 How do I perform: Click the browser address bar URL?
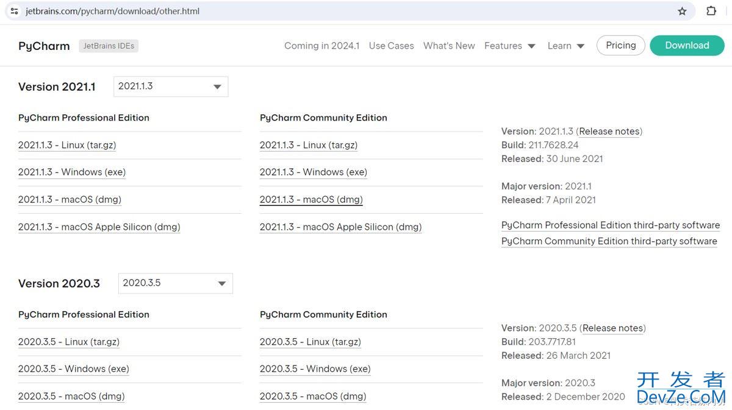(x=112, y=11)
